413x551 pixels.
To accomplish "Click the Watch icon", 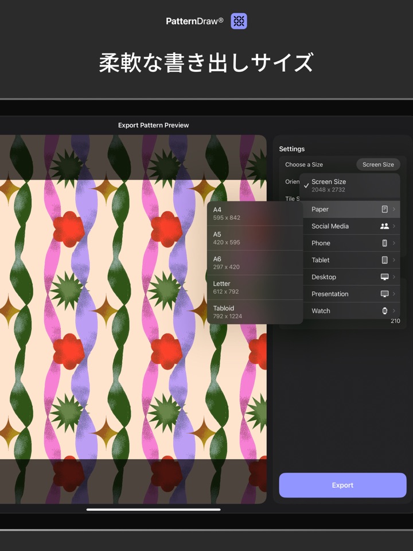I will point(384,311).
